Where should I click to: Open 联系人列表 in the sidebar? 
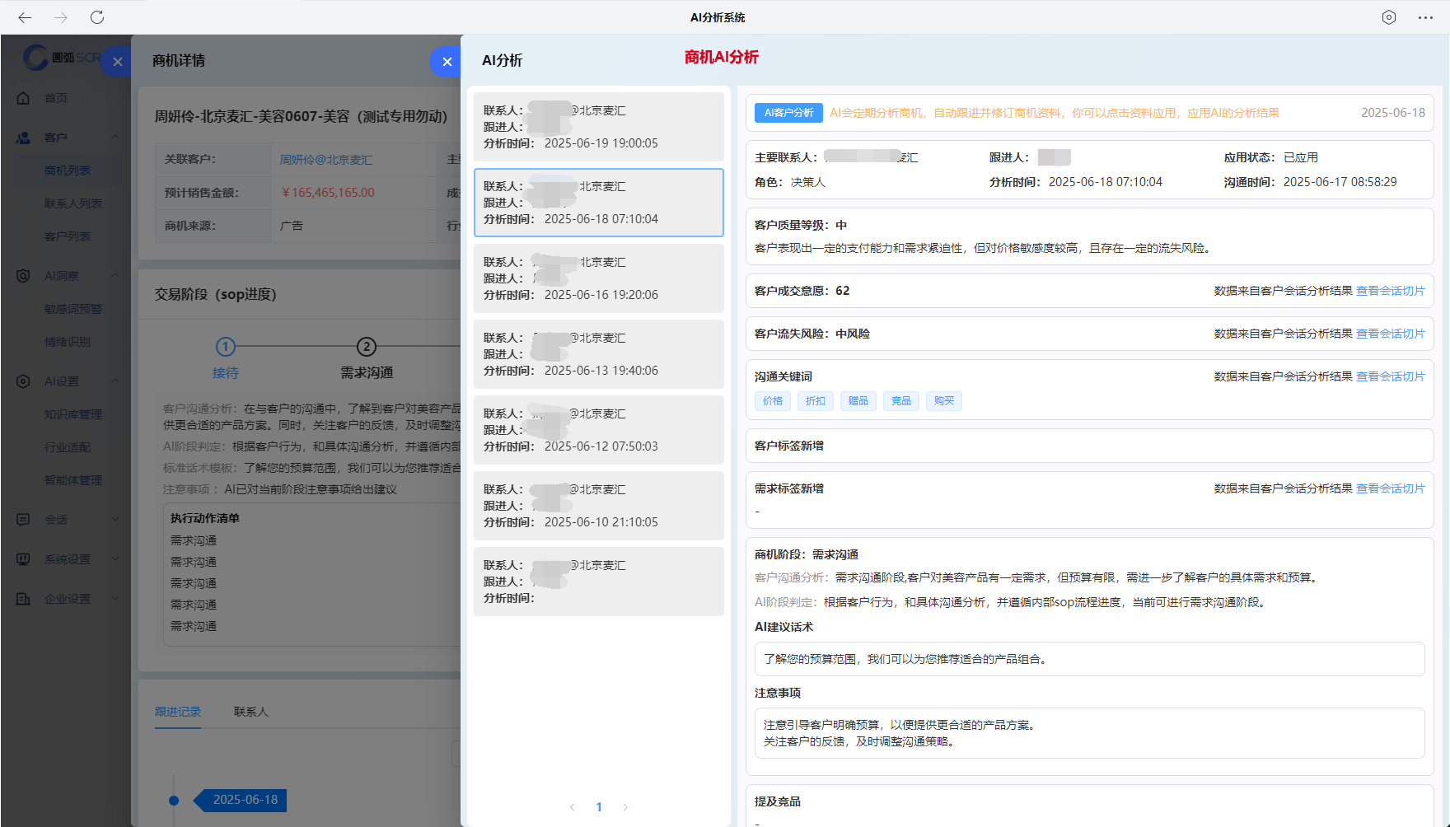point(73,203)
